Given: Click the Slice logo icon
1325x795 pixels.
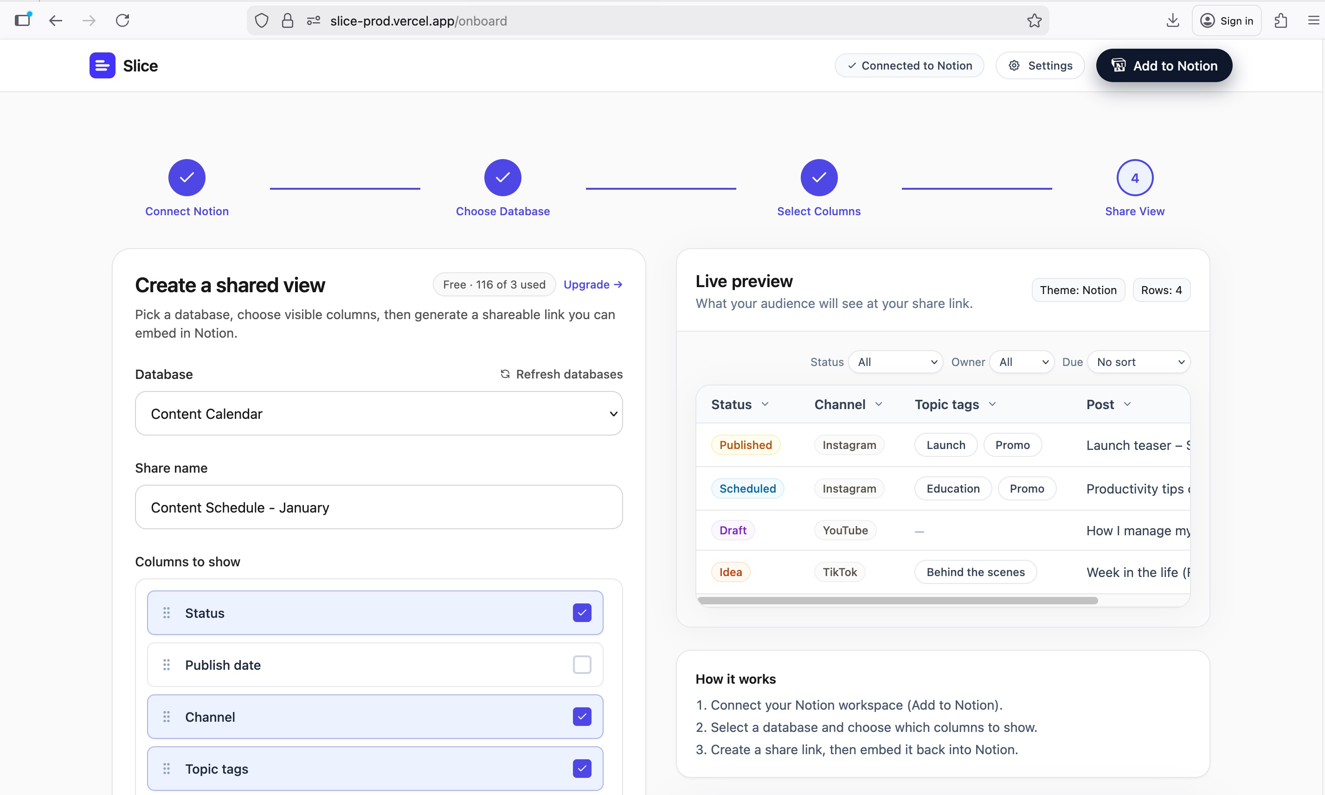Looking at the screenshot, I should [x=103, y=65].
